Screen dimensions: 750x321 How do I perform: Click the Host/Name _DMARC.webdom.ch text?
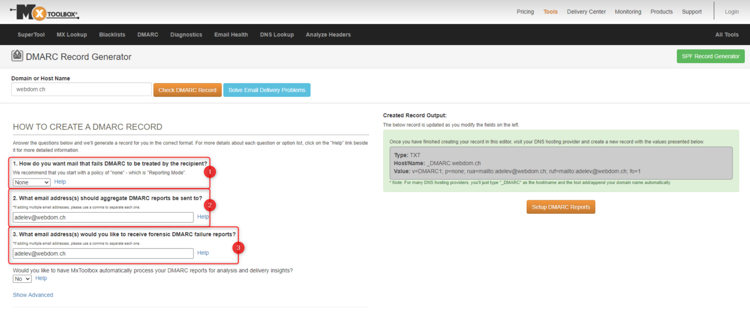(437, 163)
